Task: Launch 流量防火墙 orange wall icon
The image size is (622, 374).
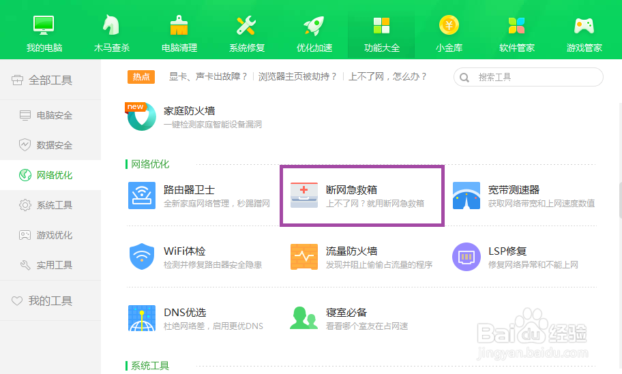Action: pos(304,257)
